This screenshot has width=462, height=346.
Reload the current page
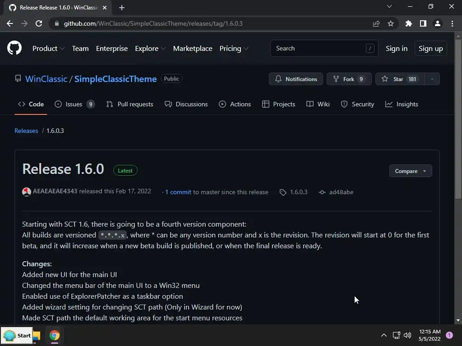point(39,23)
